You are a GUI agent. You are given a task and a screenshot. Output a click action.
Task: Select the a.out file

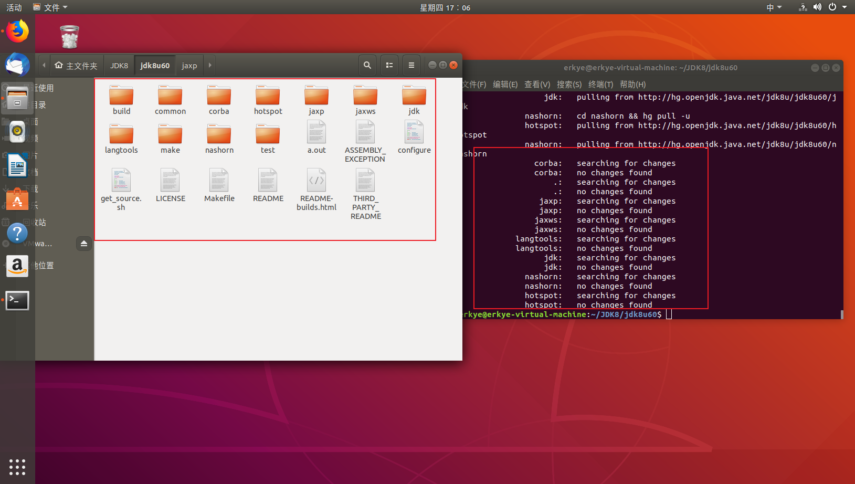[x=316, y=138]
